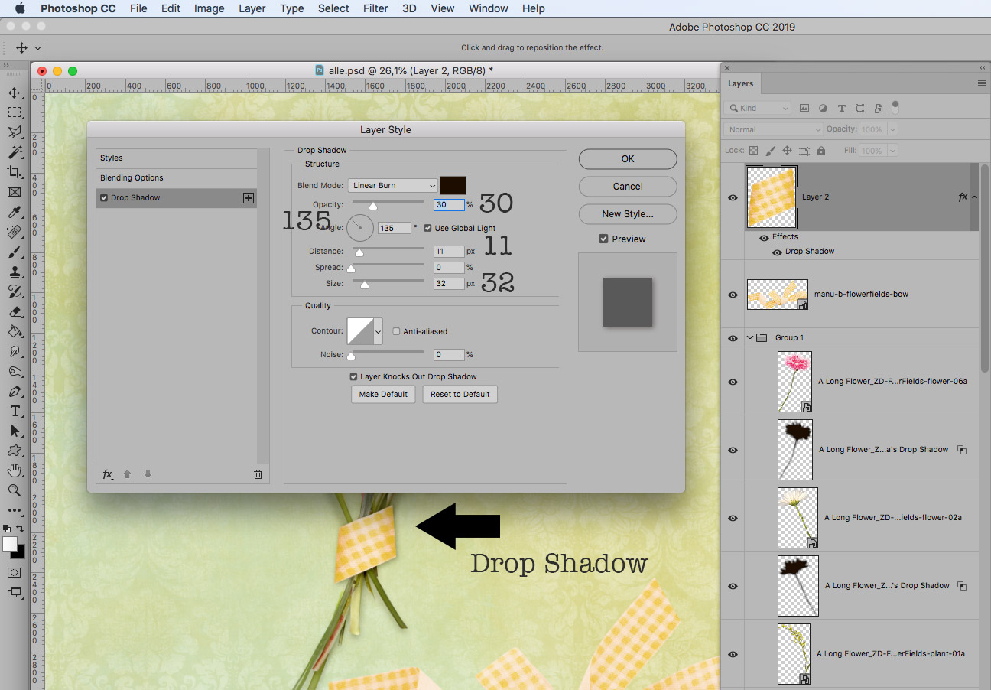Collapse Layer 2 effects list arrow
Viewport: 991px width, 690px height.
tap(974, 197)
